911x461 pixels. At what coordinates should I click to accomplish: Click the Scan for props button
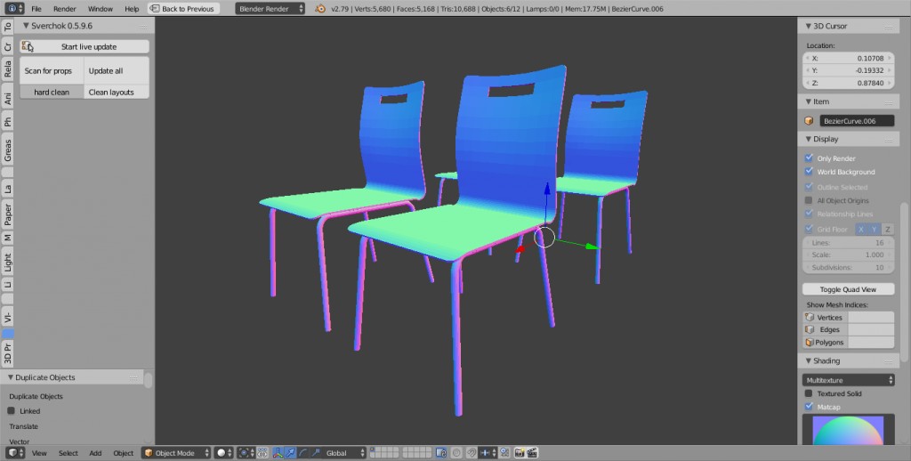pos(52,71)
